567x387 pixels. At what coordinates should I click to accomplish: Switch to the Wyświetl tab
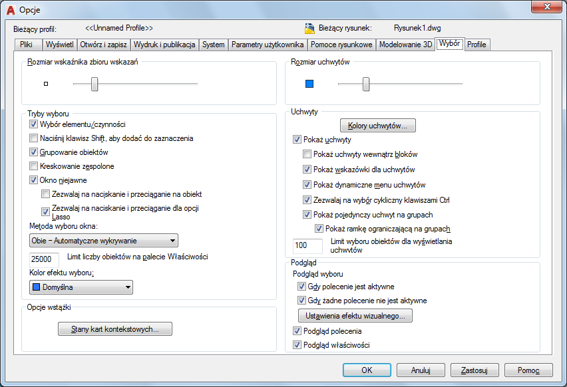(x=60, y=45)
